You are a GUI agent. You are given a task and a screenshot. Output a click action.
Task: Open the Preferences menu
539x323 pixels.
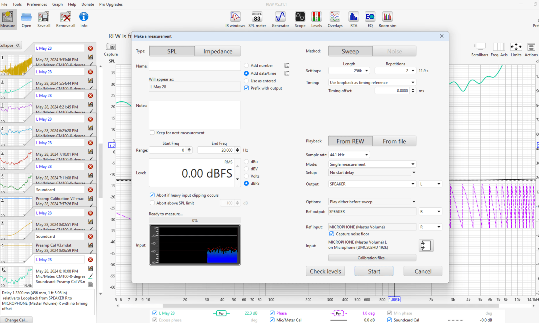coord(37,4)
